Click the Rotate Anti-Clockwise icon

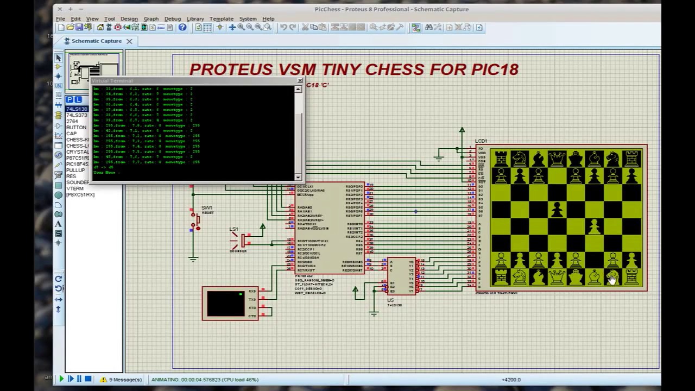tap(58, 288)
